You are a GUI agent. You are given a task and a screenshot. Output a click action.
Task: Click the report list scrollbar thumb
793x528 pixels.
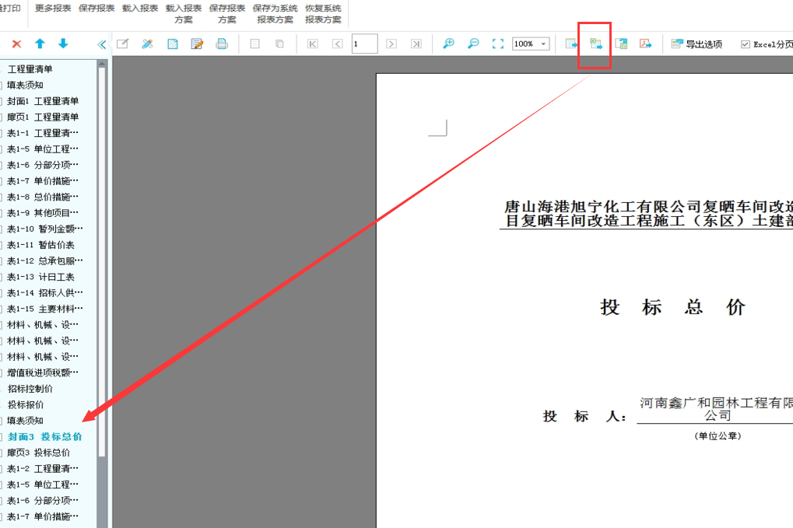pos(102,262)
